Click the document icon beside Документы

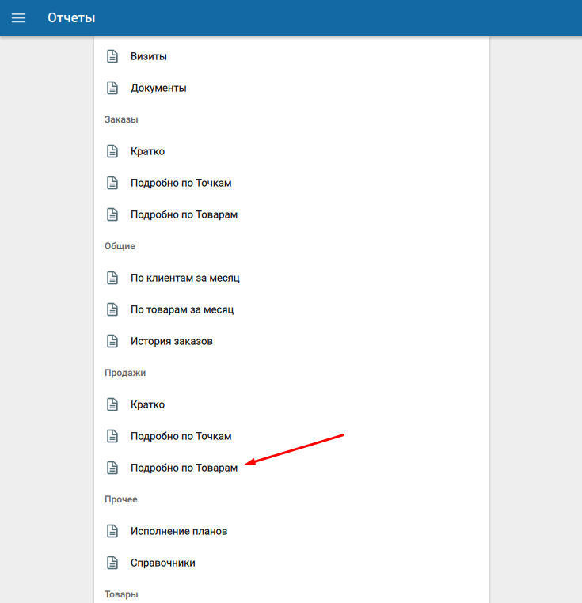pyautogui.click(x=112, y=88)
